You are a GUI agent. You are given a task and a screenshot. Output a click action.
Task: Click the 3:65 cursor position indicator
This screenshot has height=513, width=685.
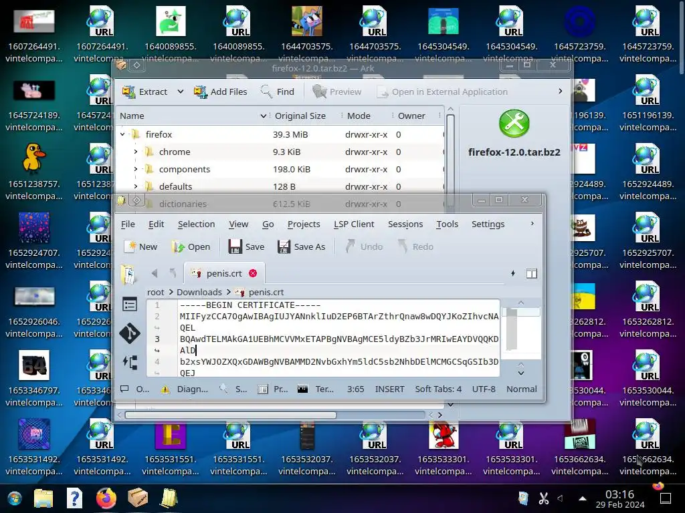point(355,389)
